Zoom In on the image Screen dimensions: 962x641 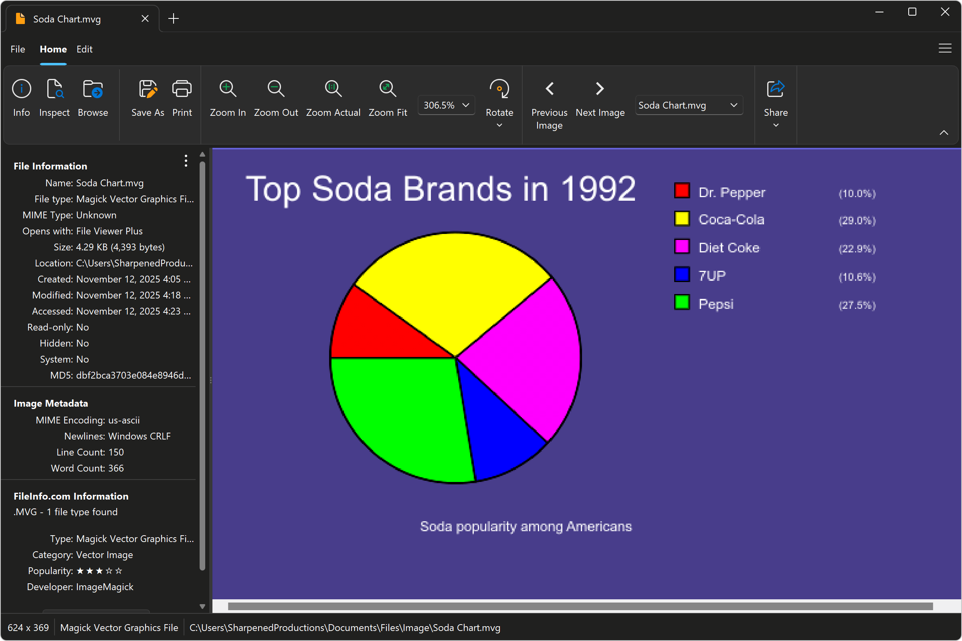[x=227, y=89]
